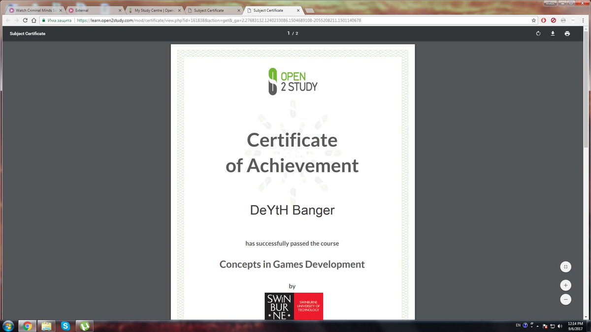Open the volume control in tray

559,326
